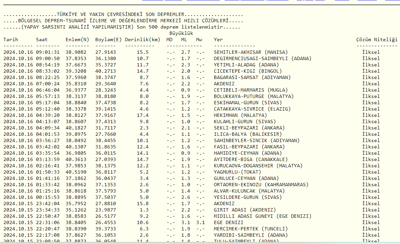Select the AYITDERE-BIGA (CANAKKALE) entry
The height and width of the screenshot is (244, 400).
[251, 159]
